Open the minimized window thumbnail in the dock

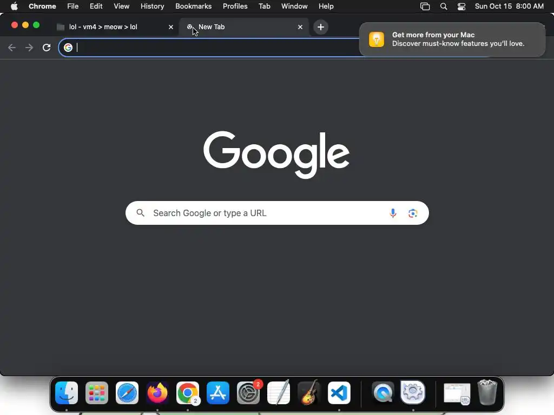point(457,393)
